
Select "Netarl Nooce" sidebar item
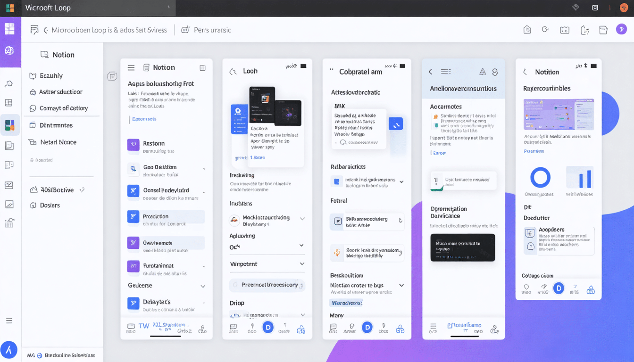pos(52,142)
